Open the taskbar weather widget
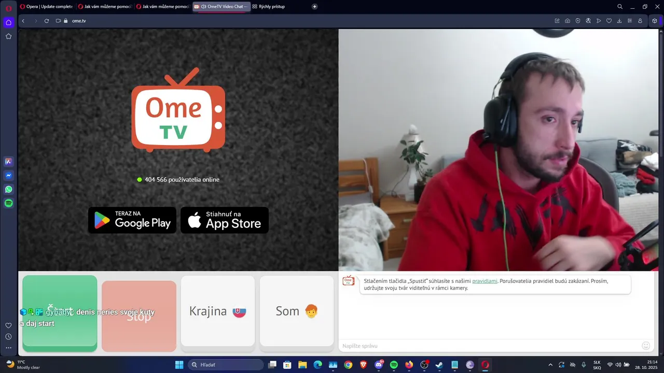 click(x=23, y=365)
